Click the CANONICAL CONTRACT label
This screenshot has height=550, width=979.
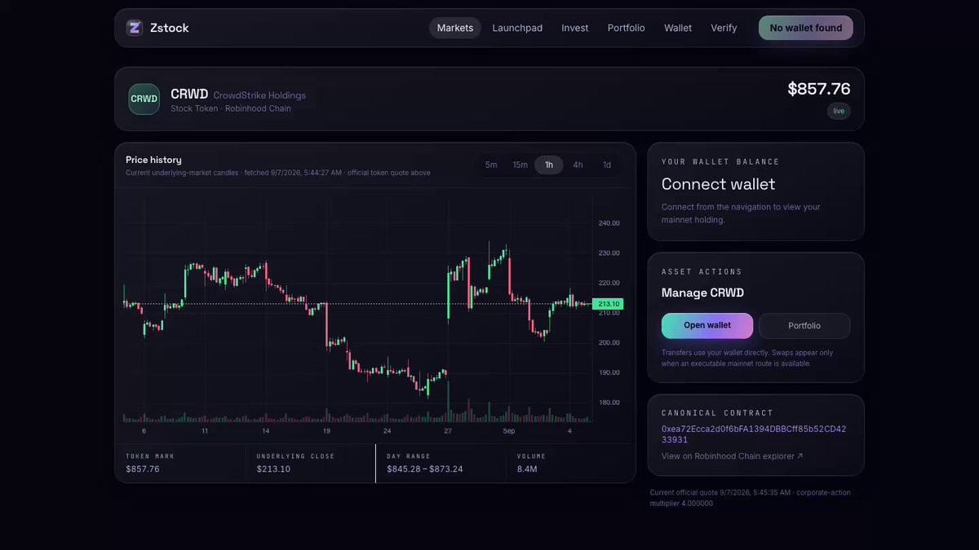717,413
